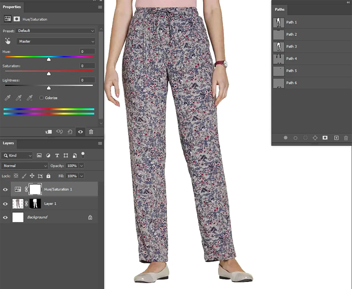Pick the first eyedropper in Properties
This screenshot has width=352, height=289.
[x=8, y=98]
